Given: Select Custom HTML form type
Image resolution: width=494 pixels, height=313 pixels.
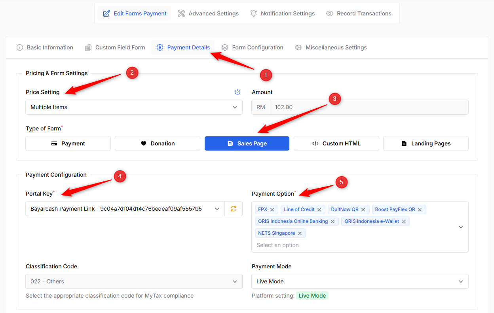Looking at the screenshot, I should pos(336,143).
